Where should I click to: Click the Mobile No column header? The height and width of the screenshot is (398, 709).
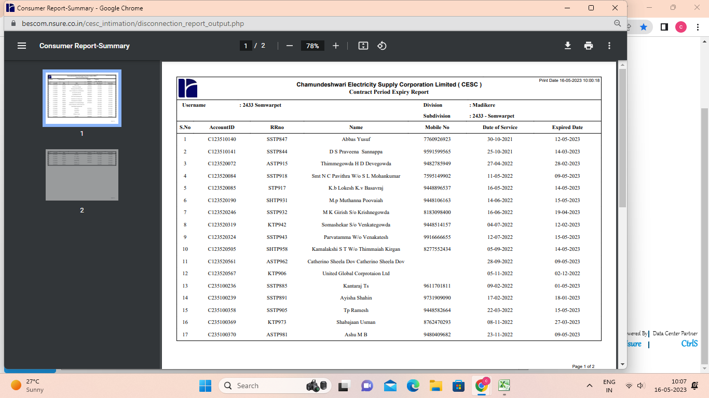point(437,127)
